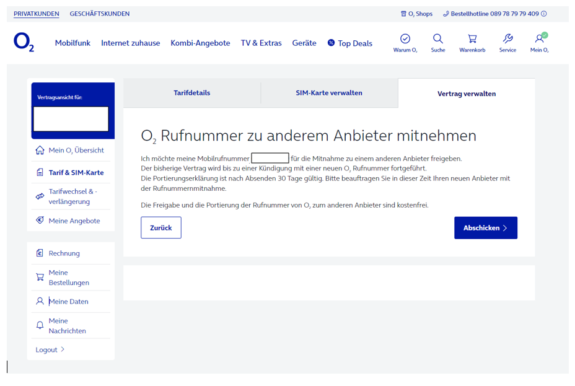Select the Vertragsansicht contract field
The width and height of the screenshot is (575, 386).
point(71,119)
